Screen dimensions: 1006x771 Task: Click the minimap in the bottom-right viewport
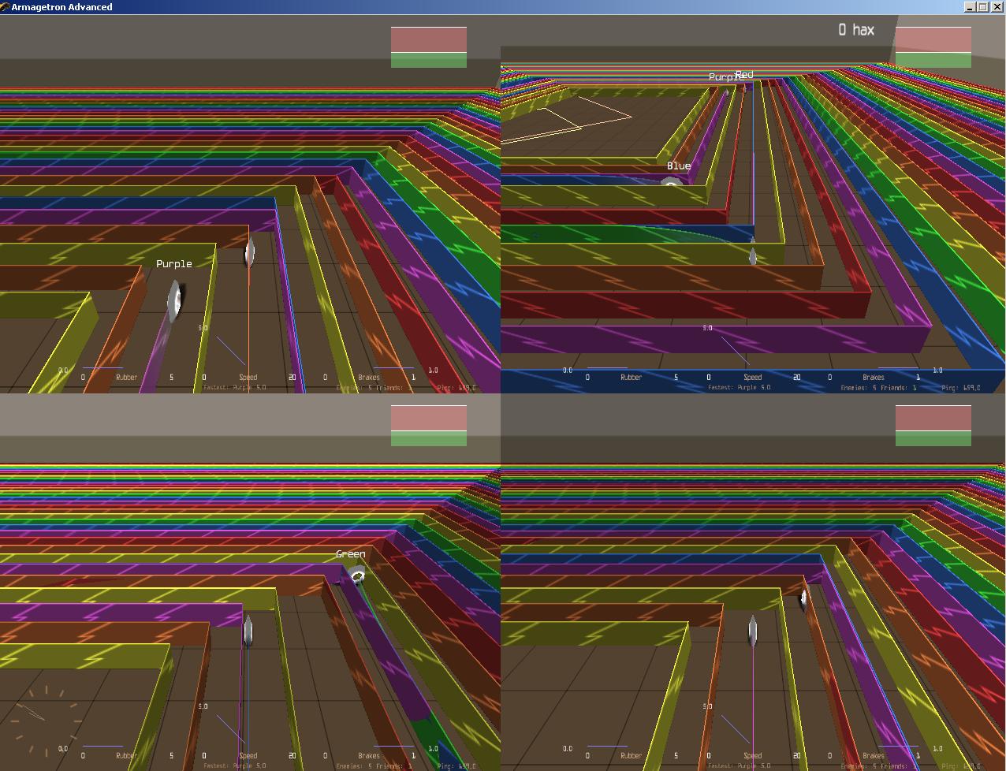[x=933, y=426]
